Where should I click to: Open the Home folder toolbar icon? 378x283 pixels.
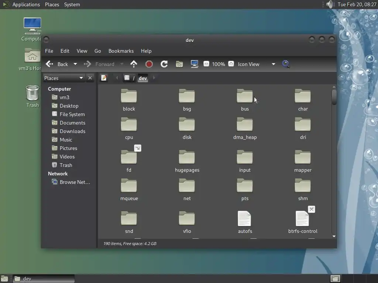(179, 64)
